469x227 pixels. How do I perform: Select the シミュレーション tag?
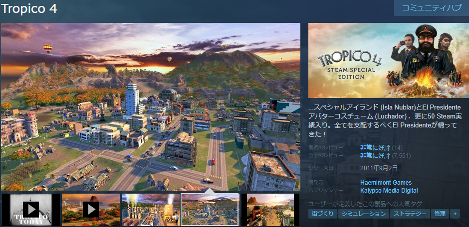(363, 214)
